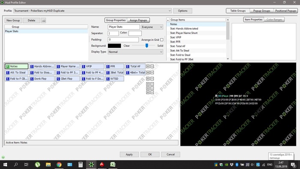Viewport: 300px width, 169px height.
Task: Click the Padding input field
Action: [x=123, y=39]
